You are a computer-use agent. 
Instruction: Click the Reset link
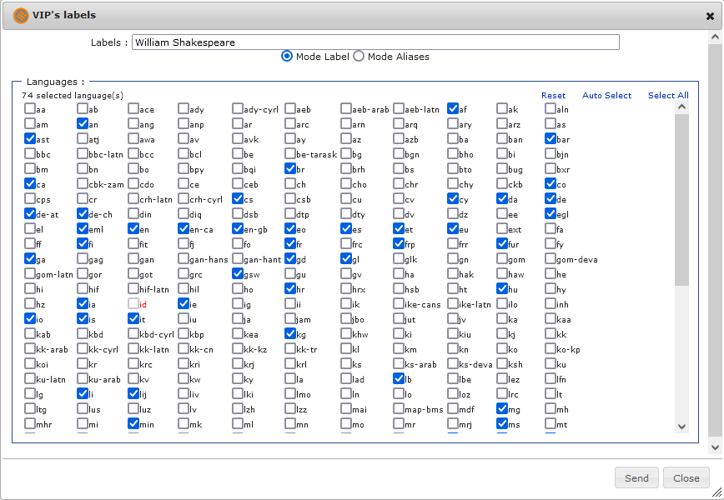pyautogui.click(x=553, y=96)
